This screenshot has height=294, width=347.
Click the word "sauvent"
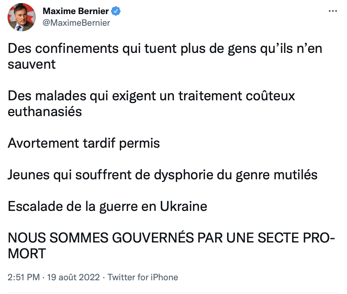tap(32, 64)
